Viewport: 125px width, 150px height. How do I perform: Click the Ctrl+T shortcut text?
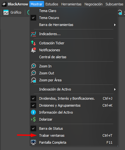[107, 135]
